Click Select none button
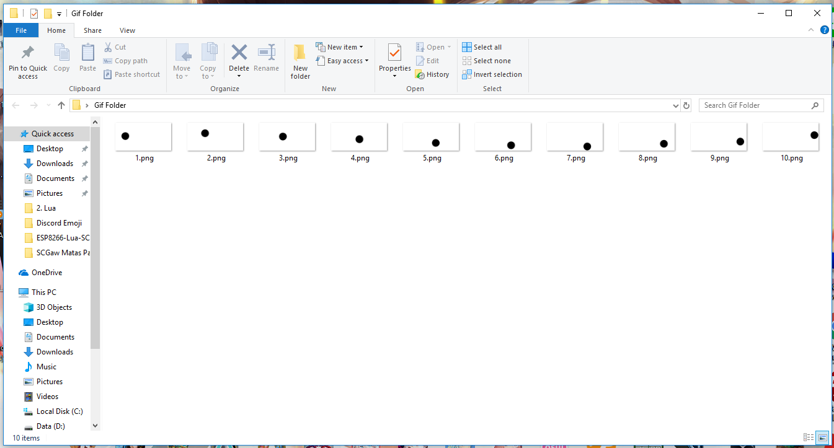The width and height of the screenshot is (834, 448). tap(487, 61)
